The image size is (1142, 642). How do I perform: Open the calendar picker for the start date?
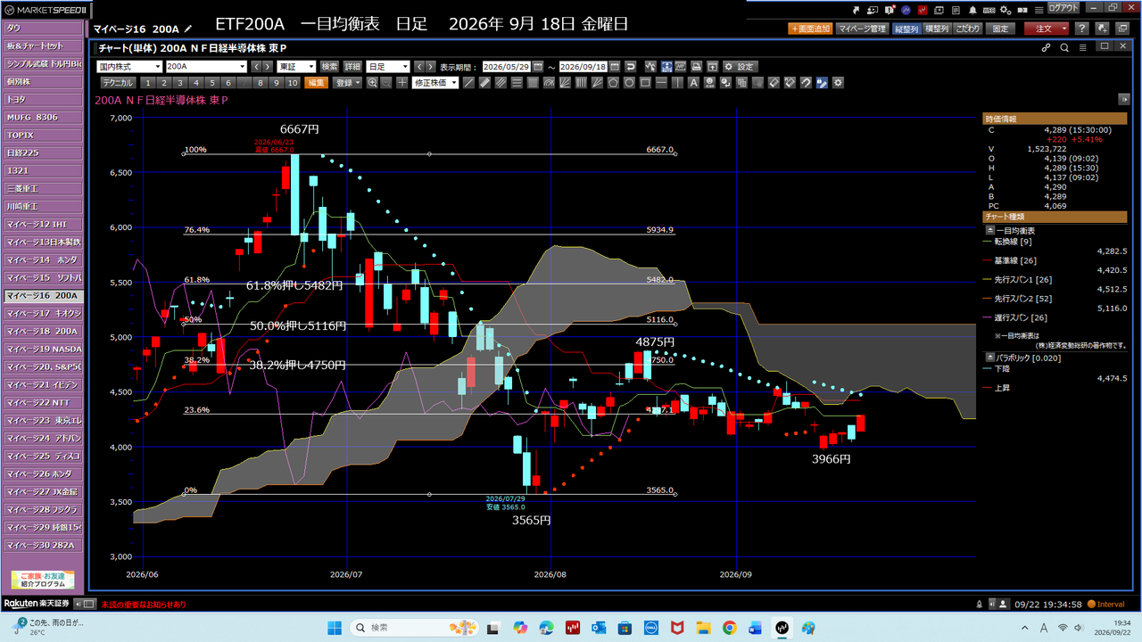coord(538,66)
